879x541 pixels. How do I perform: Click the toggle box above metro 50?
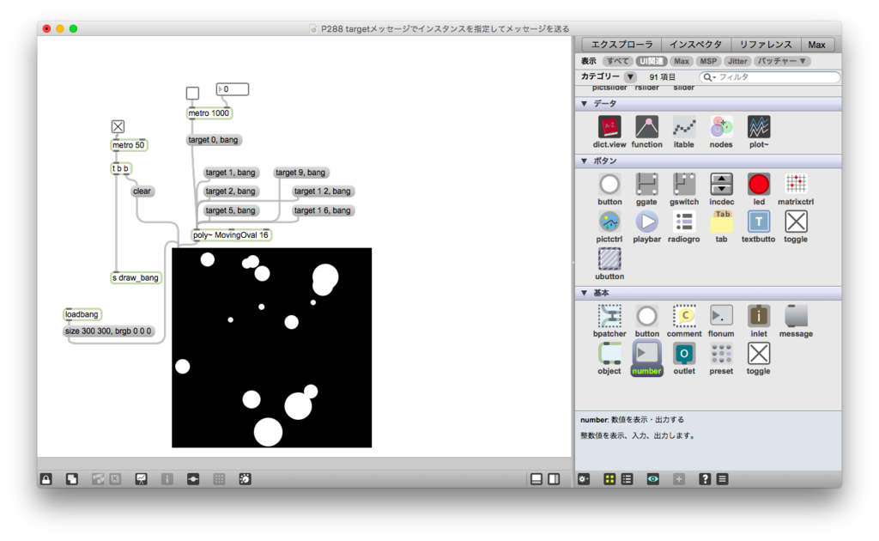(x=117, y=126)
